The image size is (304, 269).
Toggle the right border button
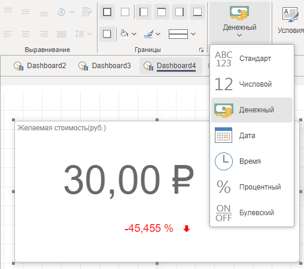click(180, 12)
